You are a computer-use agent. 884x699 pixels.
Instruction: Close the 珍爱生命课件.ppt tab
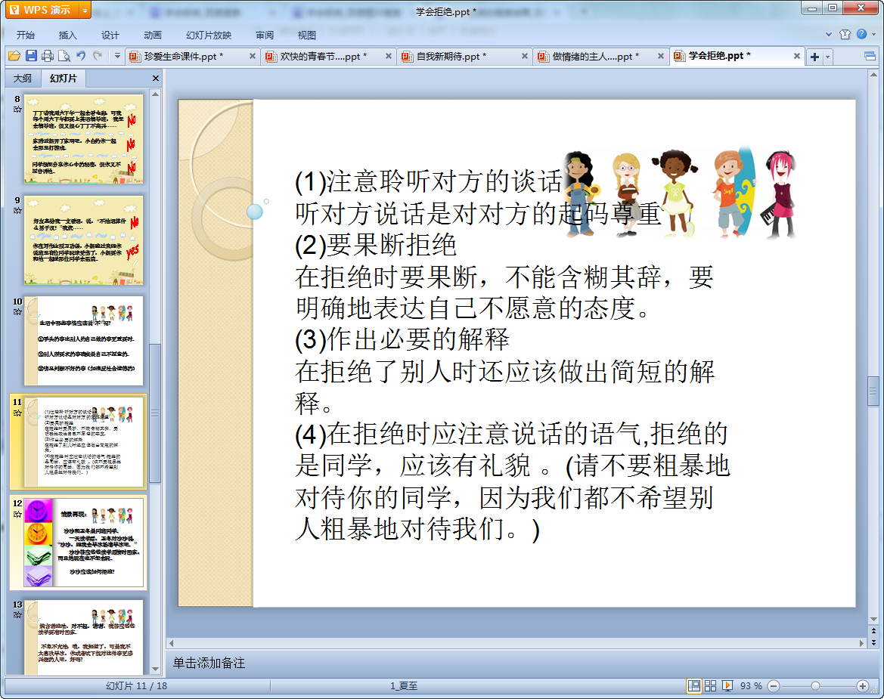[x=252, y=57]
